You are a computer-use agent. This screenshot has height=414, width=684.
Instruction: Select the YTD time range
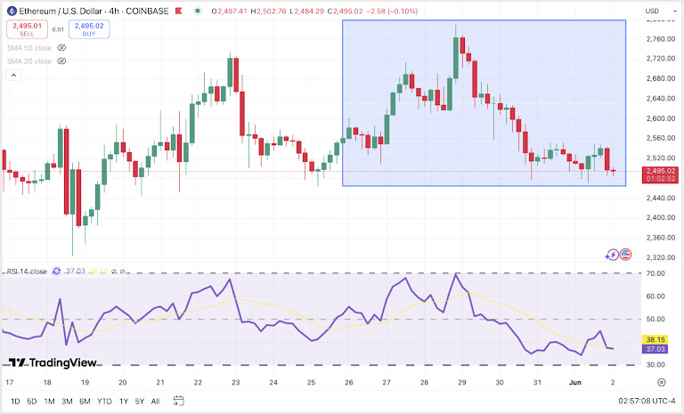click(x=104, y=401)
